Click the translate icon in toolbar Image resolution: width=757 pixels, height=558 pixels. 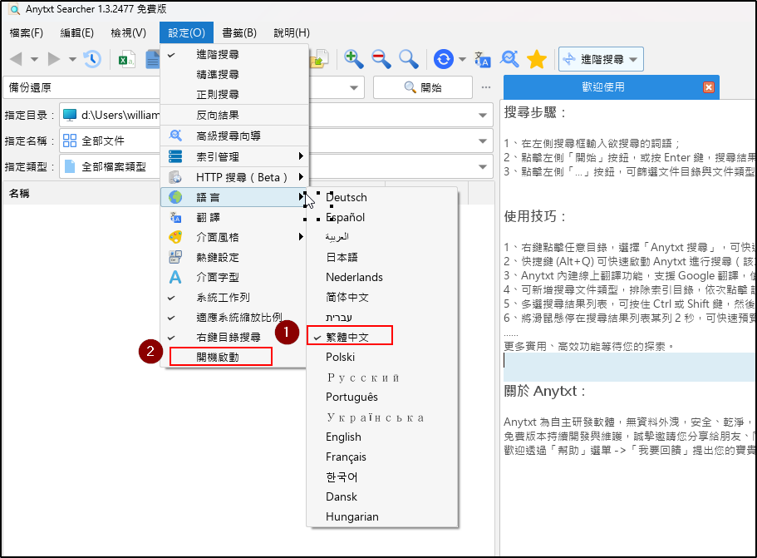click(x=483, y=58)
